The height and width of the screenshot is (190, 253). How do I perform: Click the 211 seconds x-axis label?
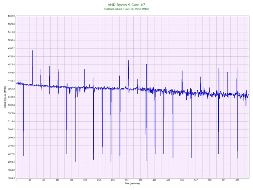click(x=85, y=180)
